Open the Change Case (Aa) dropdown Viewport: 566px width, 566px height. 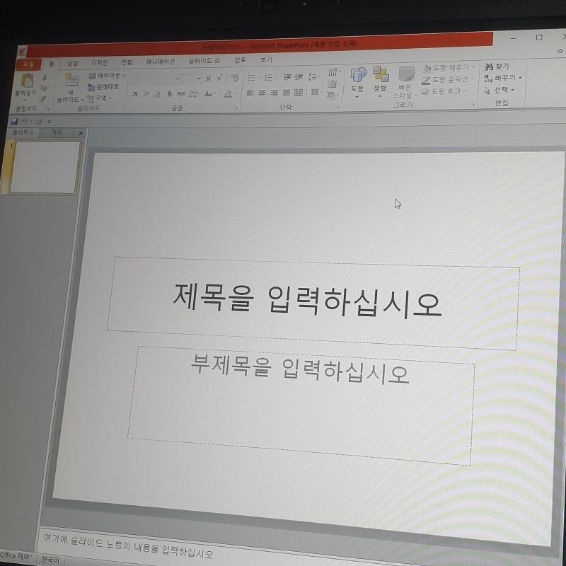click(209, 94)
